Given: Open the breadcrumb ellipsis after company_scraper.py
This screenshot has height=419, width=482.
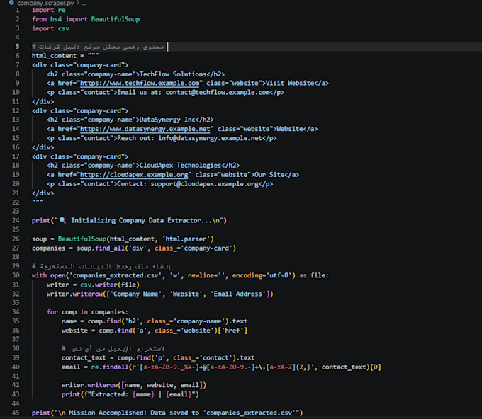Looking at the screenshot, I should (x=84, y=4).
